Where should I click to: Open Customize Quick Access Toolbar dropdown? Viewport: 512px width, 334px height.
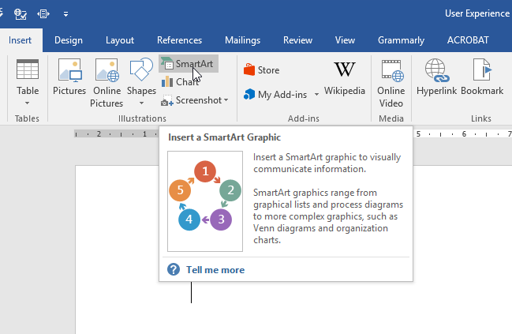[x=65, y=14]
